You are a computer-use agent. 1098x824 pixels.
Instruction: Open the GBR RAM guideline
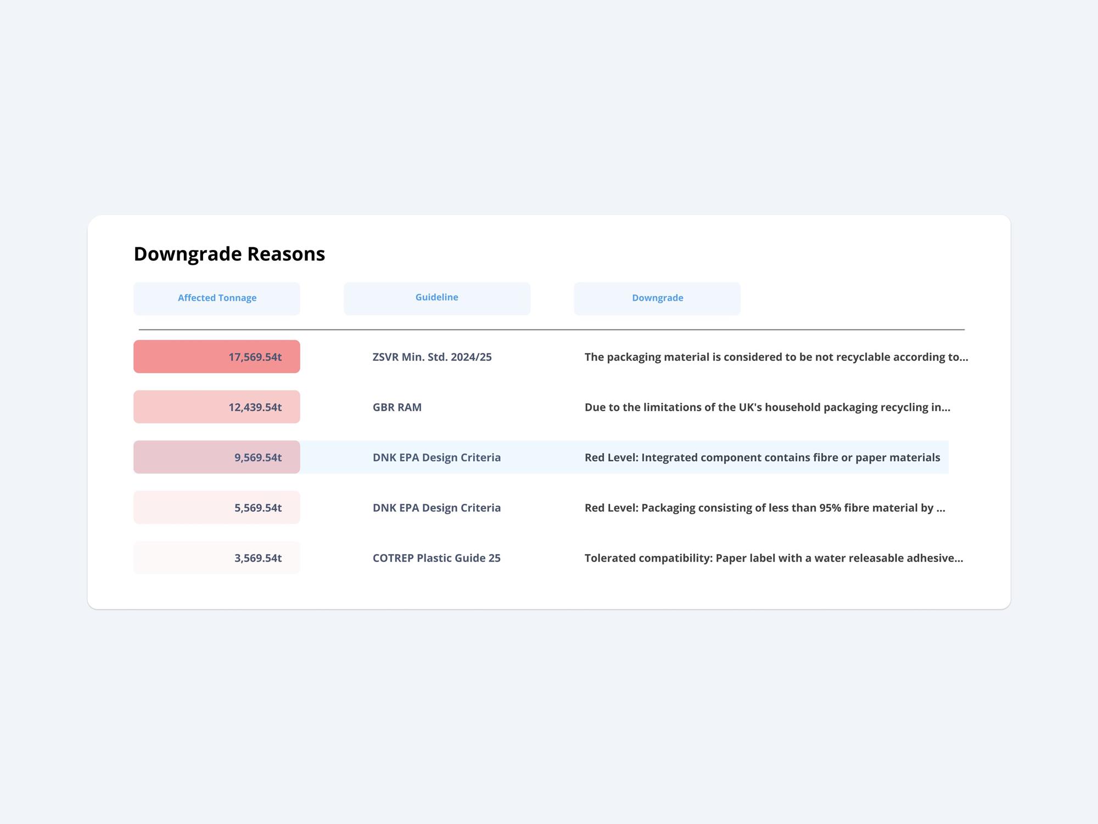397,407
